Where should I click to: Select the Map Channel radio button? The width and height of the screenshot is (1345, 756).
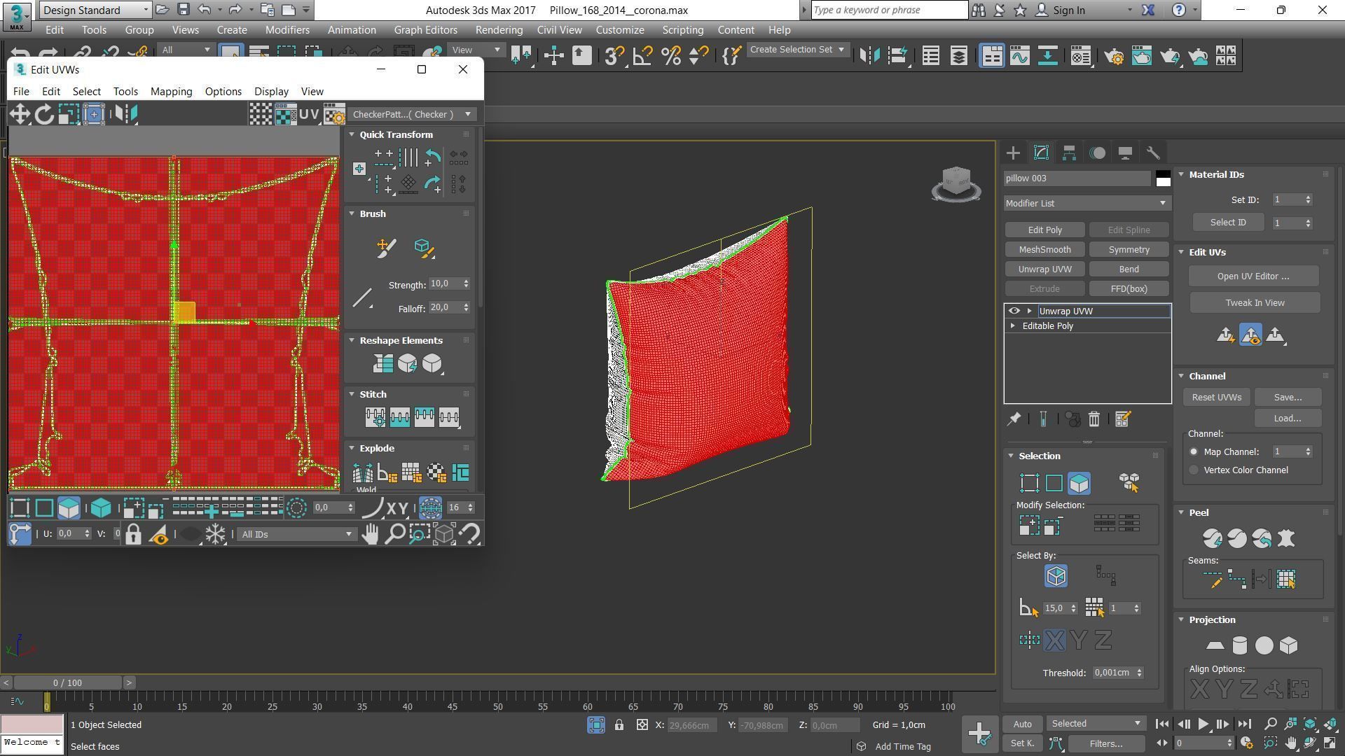coord(1194,452)
